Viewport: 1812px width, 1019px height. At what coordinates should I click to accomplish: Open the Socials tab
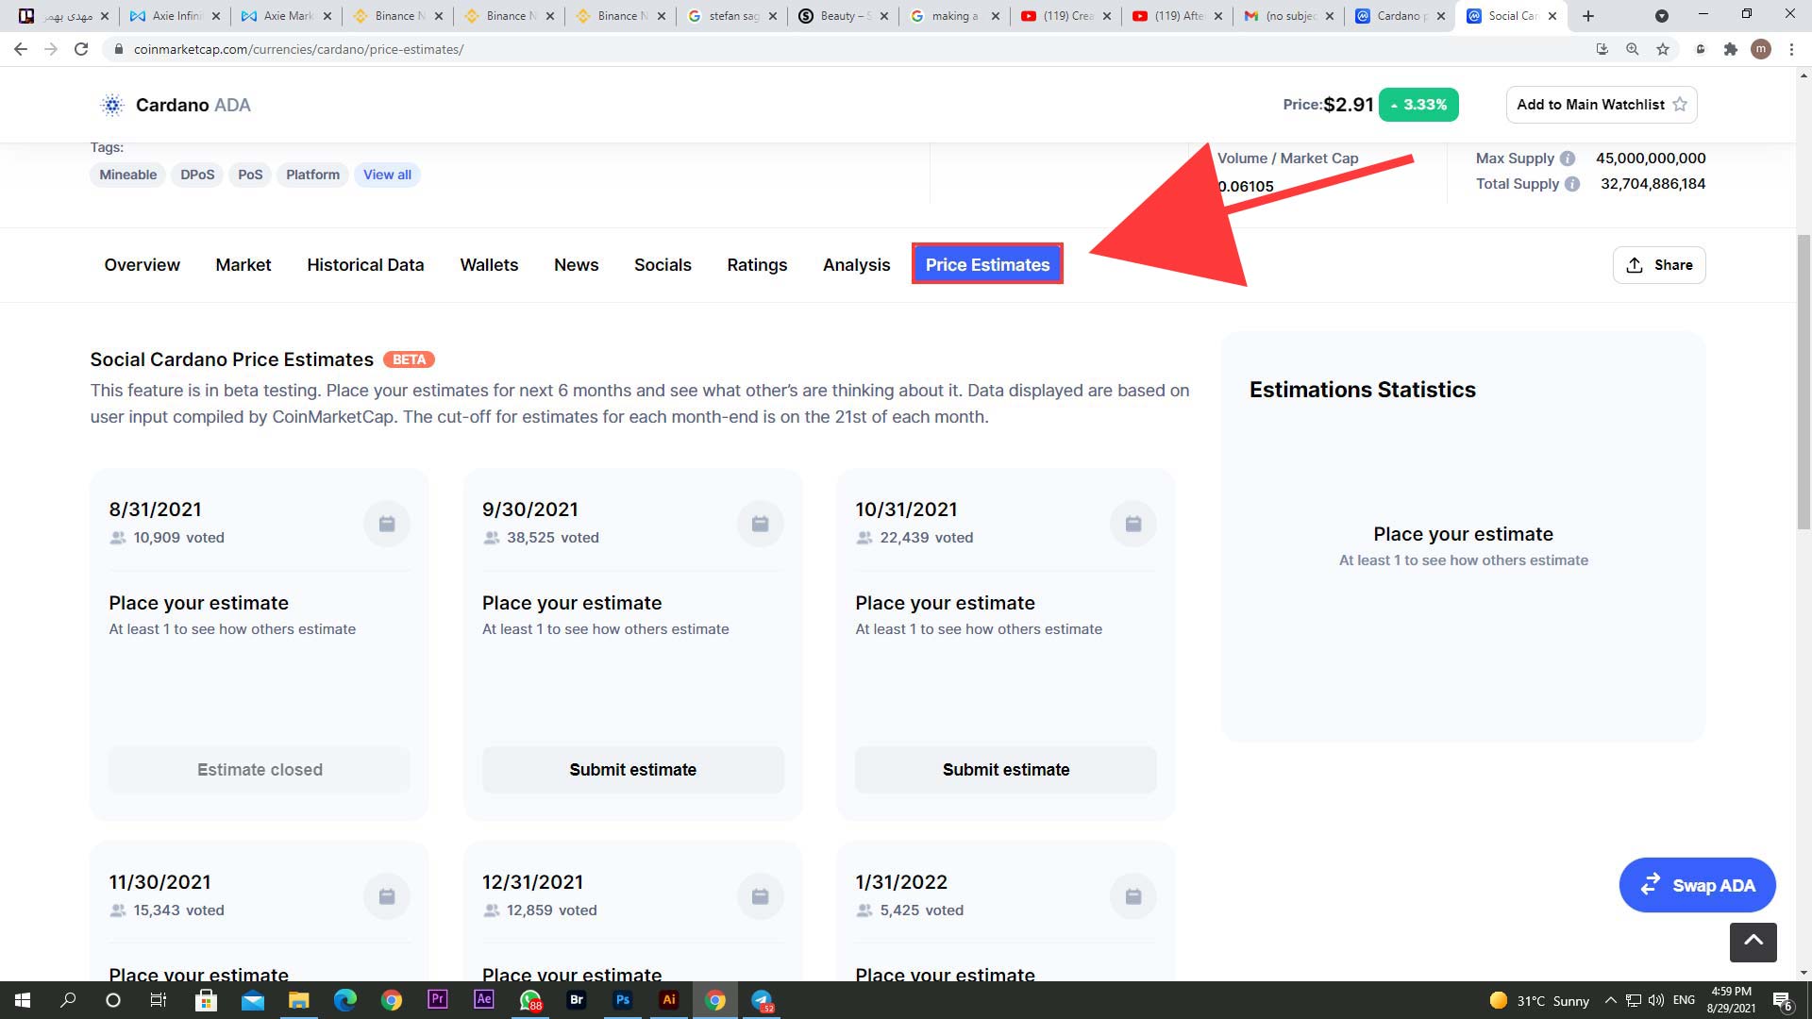pyautogui.click(x=663, y=265)
